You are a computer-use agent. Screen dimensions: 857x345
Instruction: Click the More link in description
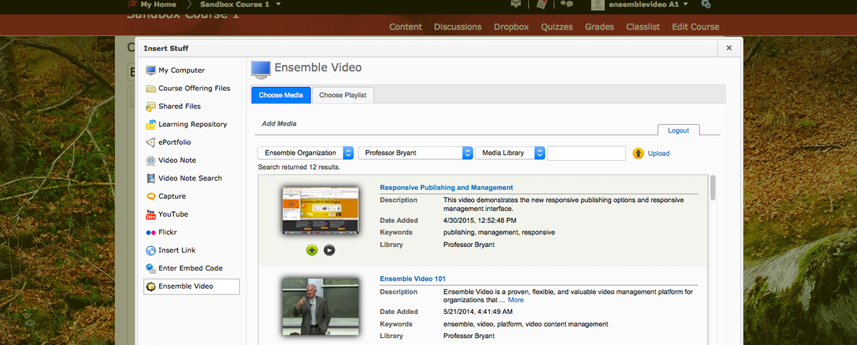click(x=516, y=300)
